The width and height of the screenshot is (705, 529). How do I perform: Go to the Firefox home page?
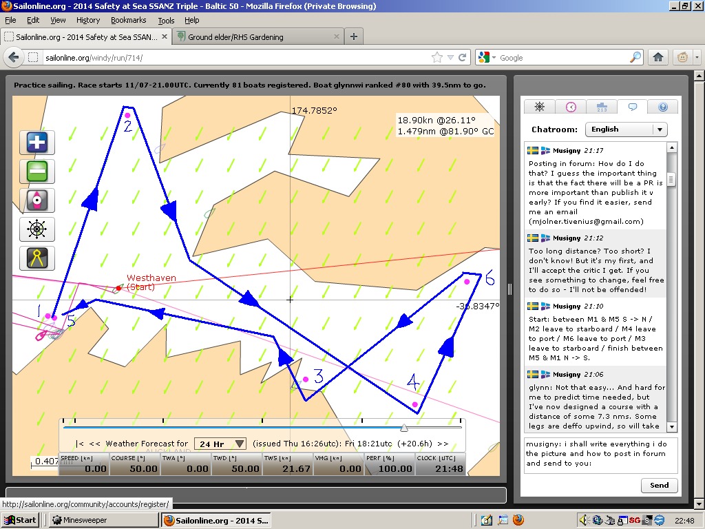tap(658, 58)
